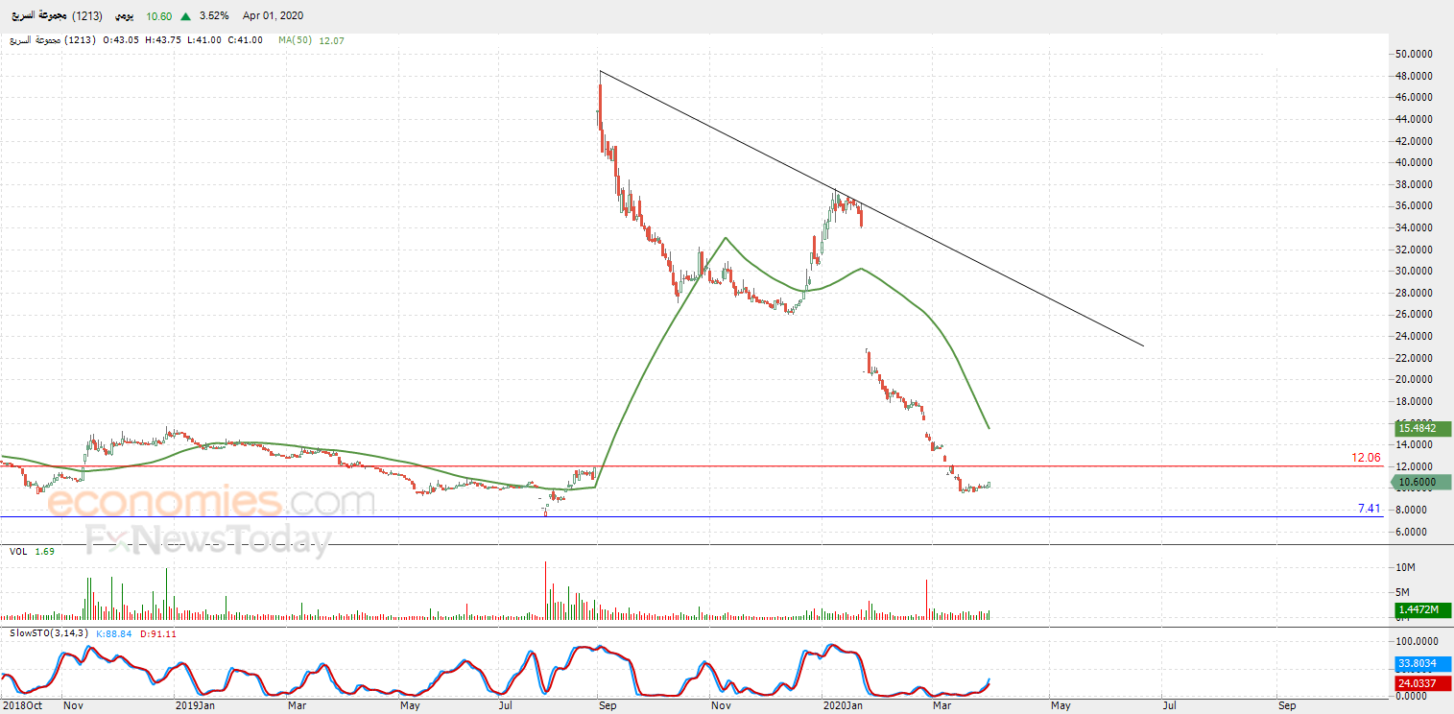The height and width of the screenshot is (714, 1454).
Task: Select the 44.0000 price axis label
Action: (x=1414, y=119)
